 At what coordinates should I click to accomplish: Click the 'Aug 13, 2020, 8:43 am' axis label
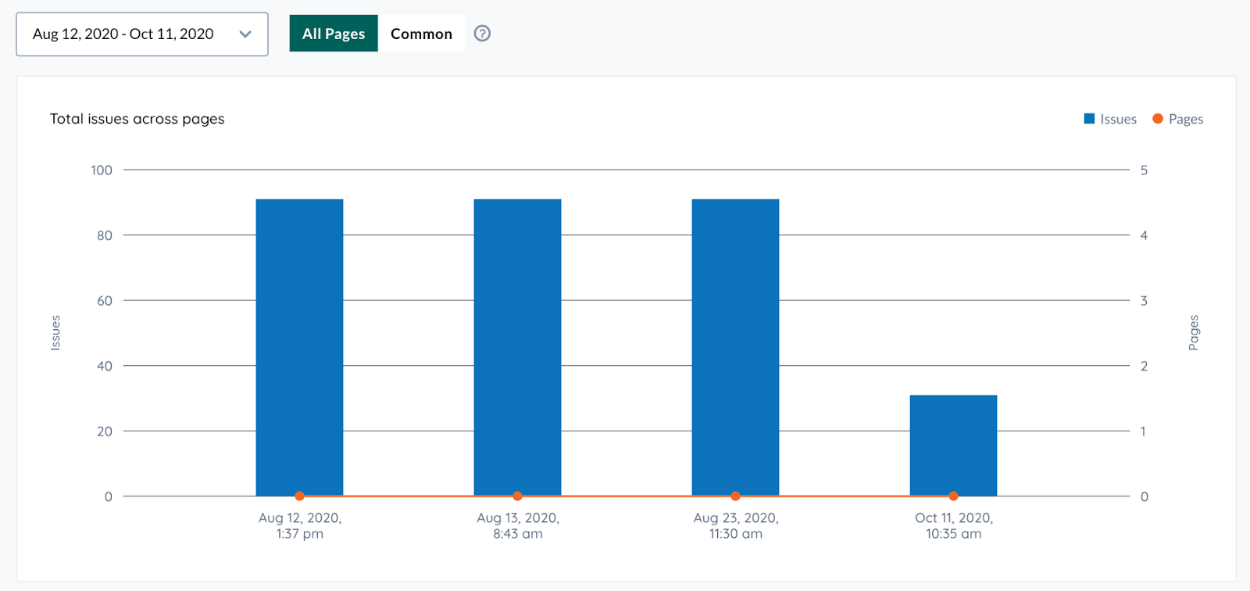coord(518,525)
